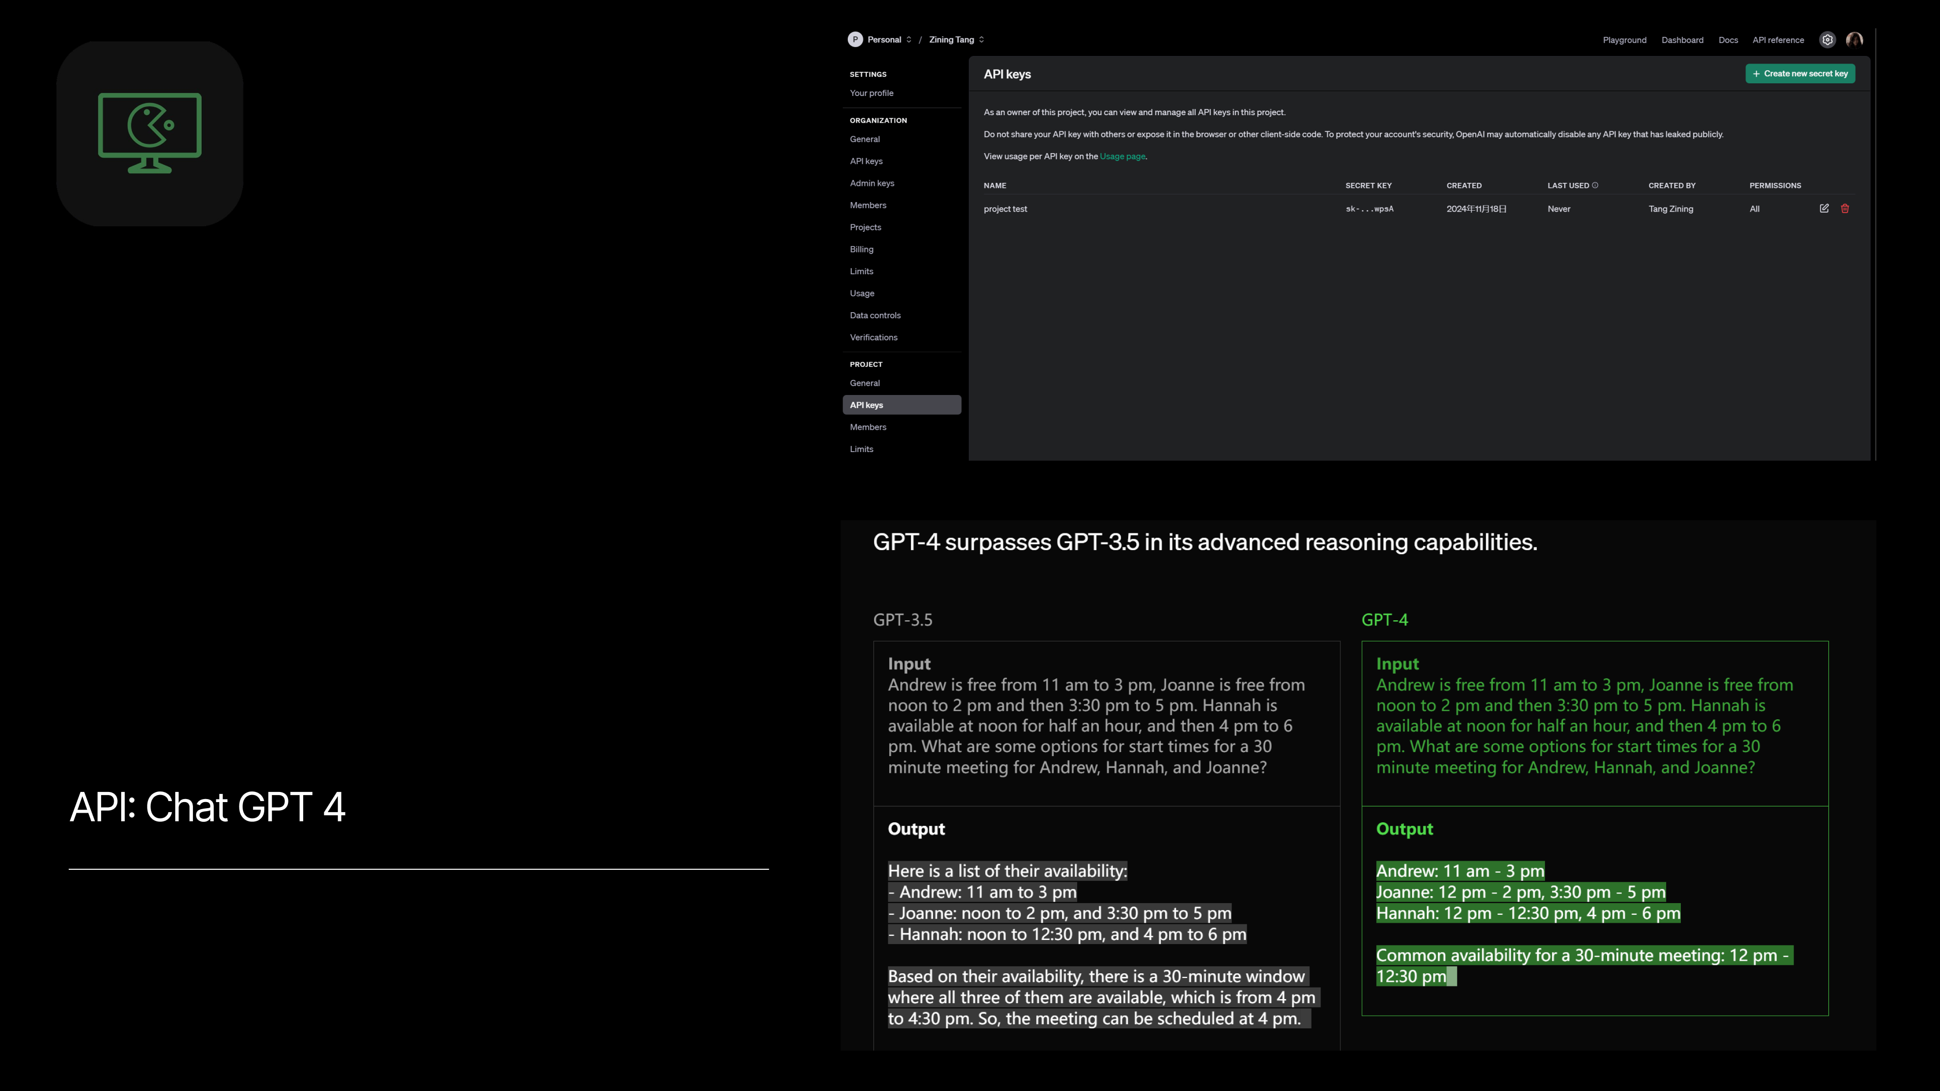
Task: Click edit icon for project test key
Action: (x=1824, y=209)
